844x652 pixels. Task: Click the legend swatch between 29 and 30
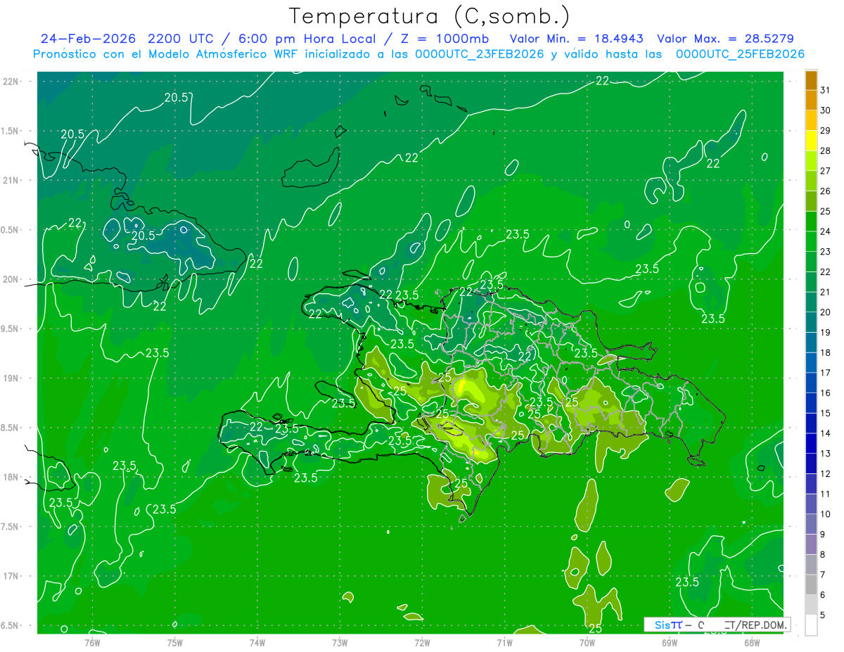(811, 120)
